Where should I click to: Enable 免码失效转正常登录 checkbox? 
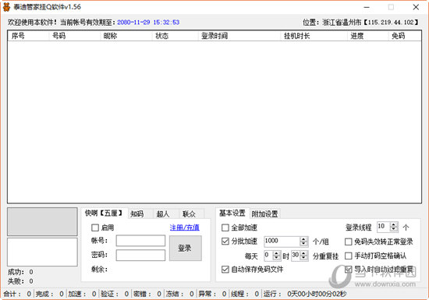tap(348, 242)
